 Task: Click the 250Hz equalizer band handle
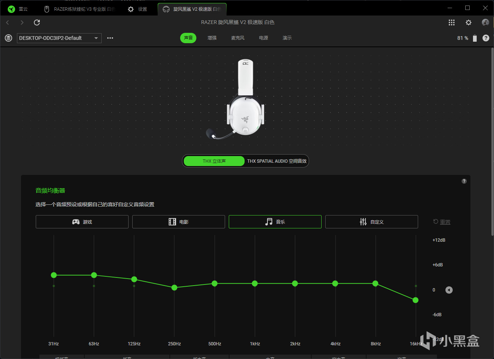click(175, 287)
